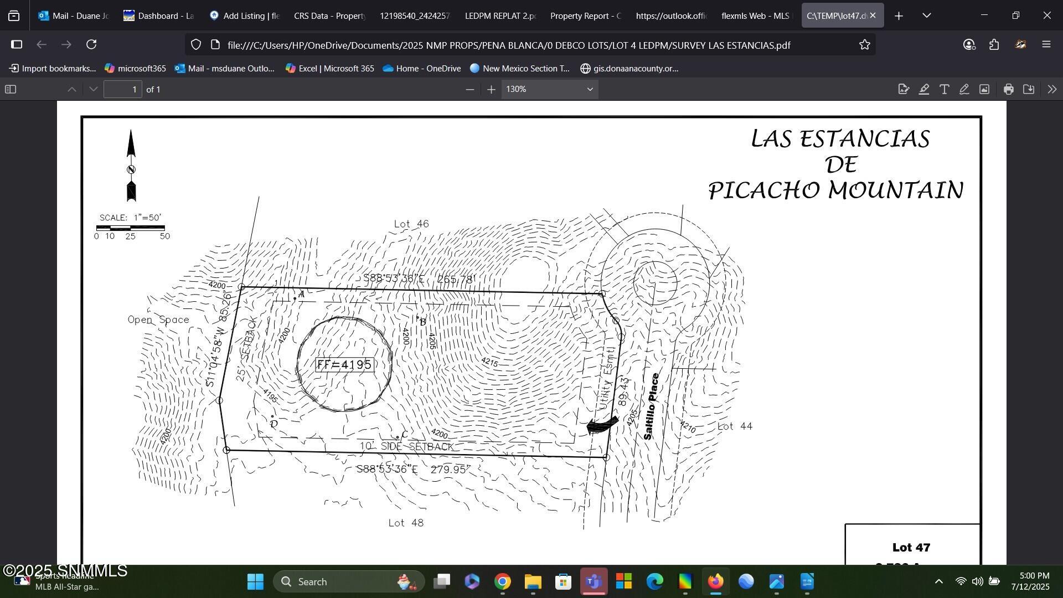1063x598 pixels.
Task: Click the page number input field
Action: tap(123, 89)
